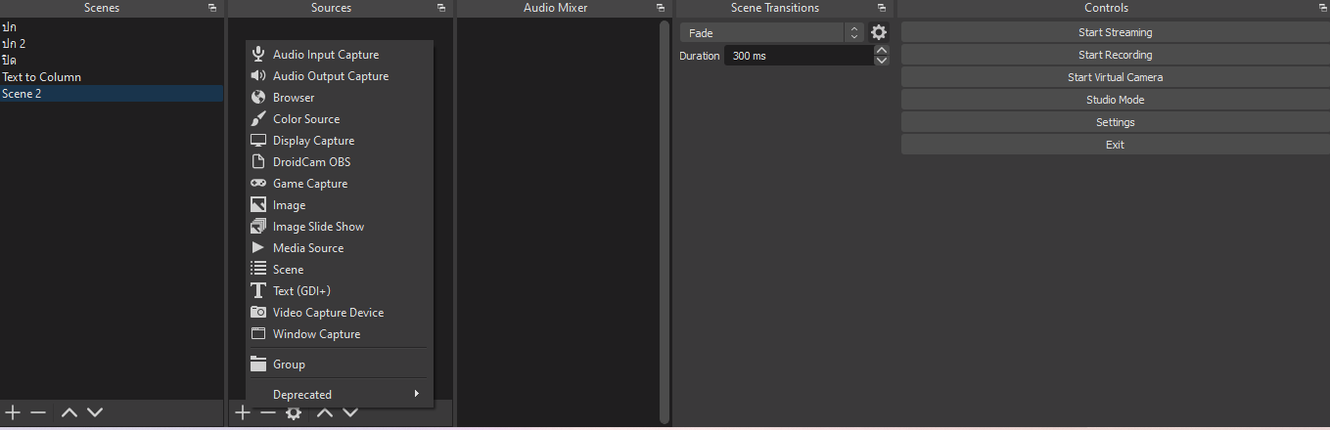Select Video Capture Device source
The image size is (1330, 430).
coord(339,313)
